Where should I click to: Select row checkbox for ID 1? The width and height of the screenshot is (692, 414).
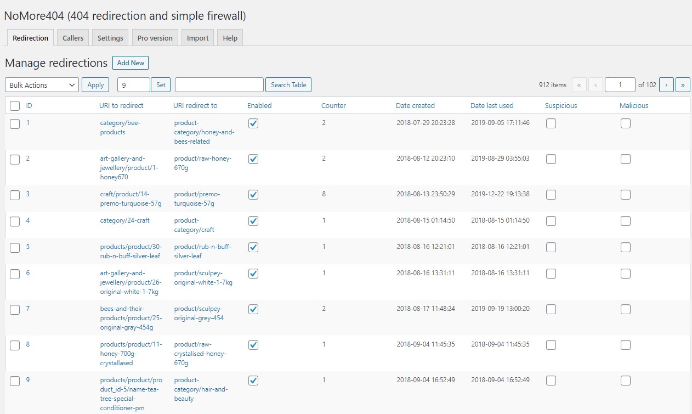[x=15, y=124]
